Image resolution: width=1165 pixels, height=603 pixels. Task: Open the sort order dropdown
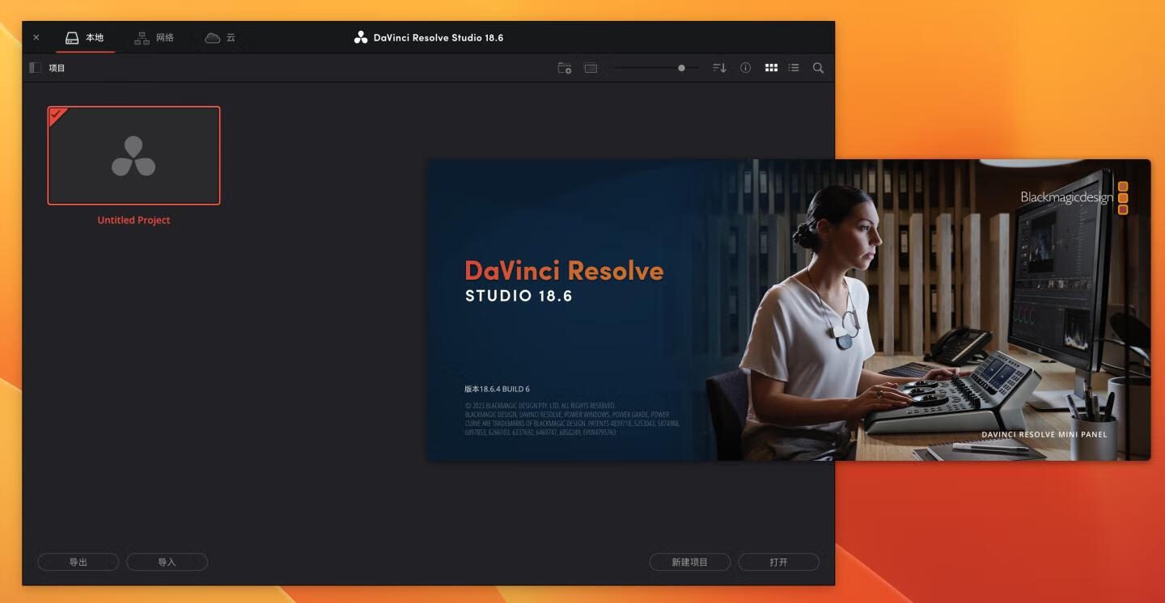(x=719, y=68)
